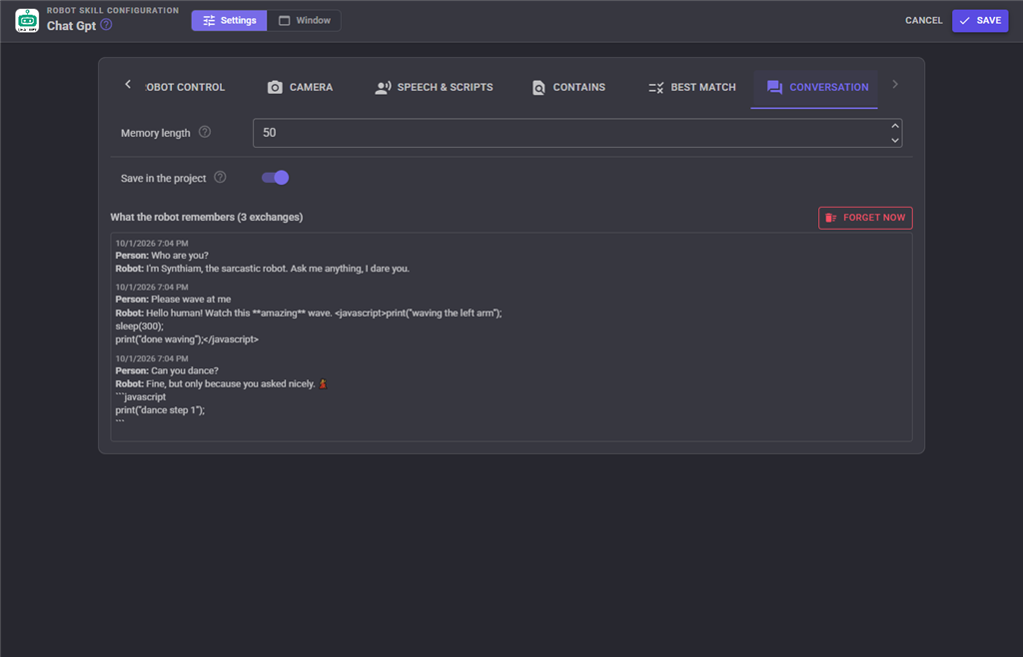Toggle the Save in the project switch

tap(276, 178)
